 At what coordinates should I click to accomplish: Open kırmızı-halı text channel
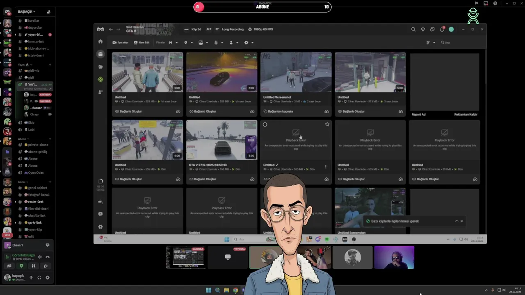point(34,41)
